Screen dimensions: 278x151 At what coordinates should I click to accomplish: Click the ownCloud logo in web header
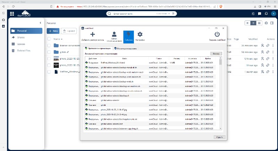[x=24, y=14]
